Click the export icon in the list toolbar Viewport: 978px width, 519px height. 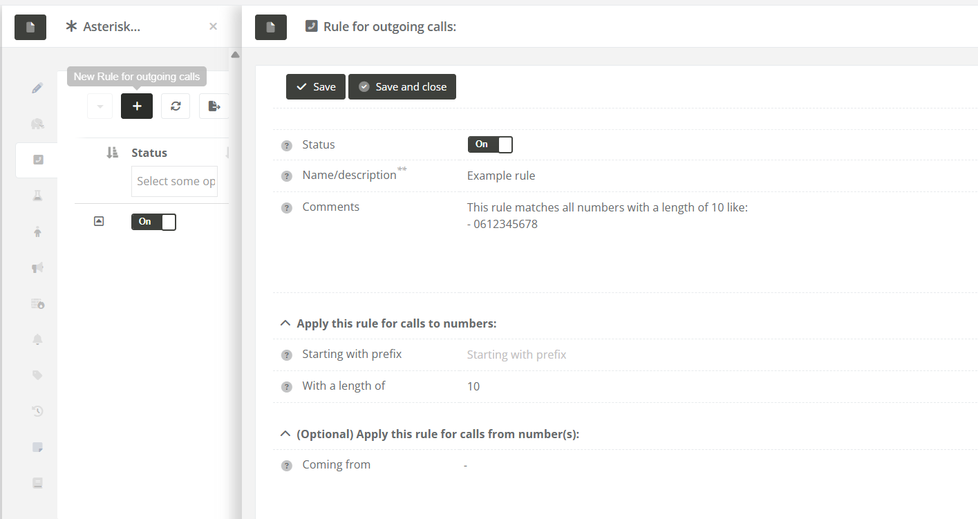pyautogui.click(x=214, y=106)
